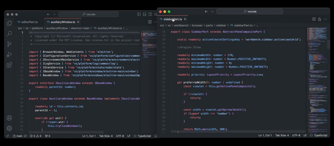334x146 pixels.
Task: Click 'UTF-8' encoding in the right window
Action: click(296, 135)
